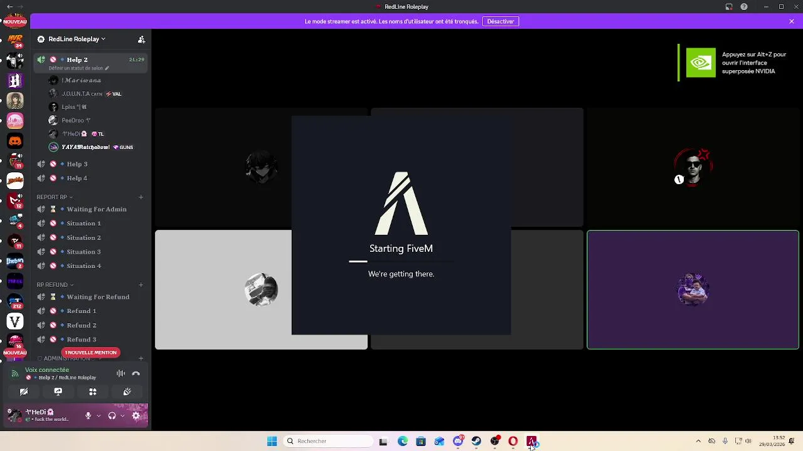Select the red-circled sunglasses avatar tile
This screenshot has height=451, width=803.
[693, 167]
